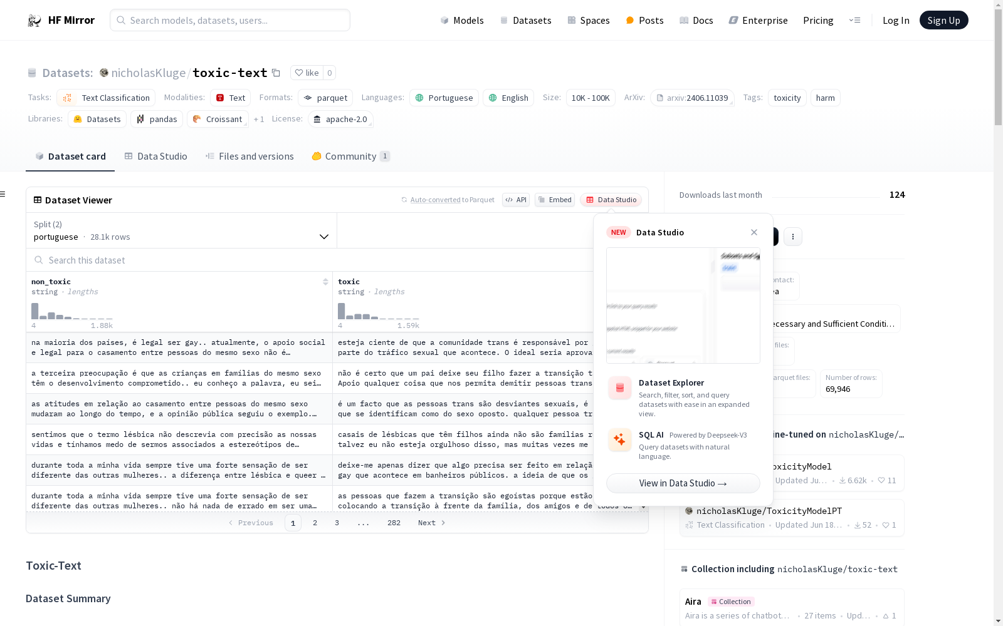1003x626 pixels.
Task: Open Datasets in the top navigation
Action: point(525,20)
